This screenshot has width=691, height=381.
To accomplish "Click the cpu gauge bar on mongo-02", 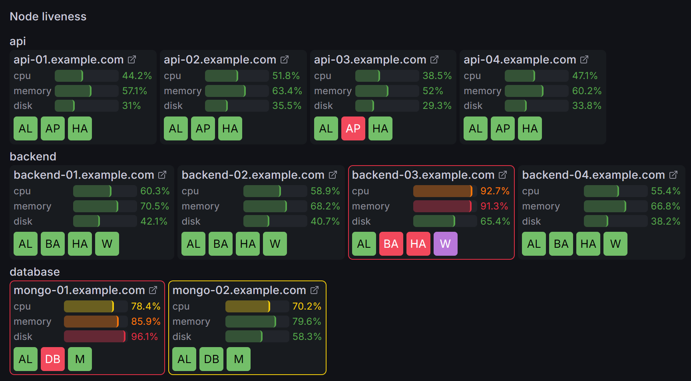I will 257,306.
